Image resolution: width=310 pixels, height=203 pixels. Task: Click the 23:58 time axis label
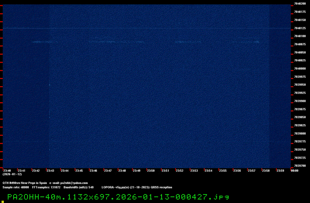266,171
